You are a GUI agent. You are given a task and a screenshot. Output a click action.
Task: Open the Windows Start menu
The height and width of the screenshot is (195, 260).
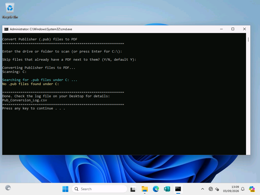tap(65, 189)
